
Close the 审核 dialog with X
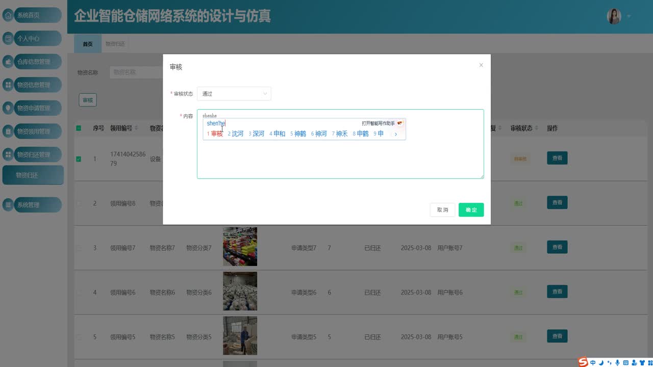[x=481, y=65]
